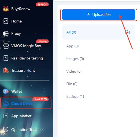Click the new folder icon

[x=128, y=32]
